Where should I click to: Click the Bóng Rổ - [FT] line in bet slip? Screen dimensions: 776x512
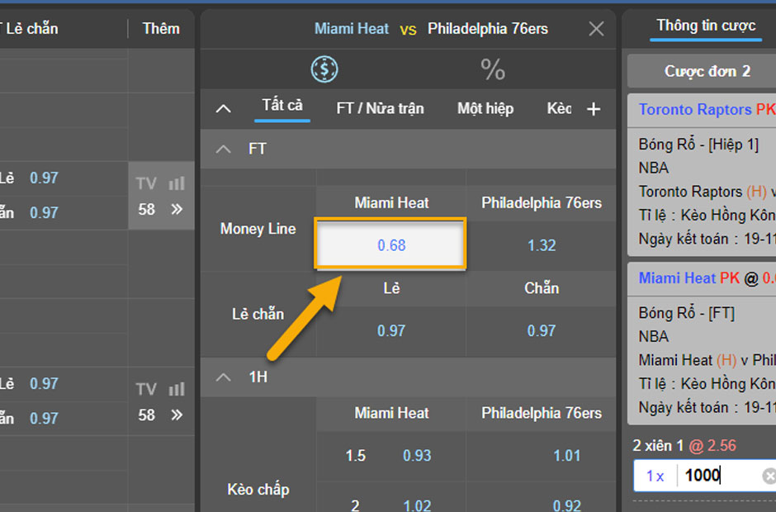click(x=686, y=313)
